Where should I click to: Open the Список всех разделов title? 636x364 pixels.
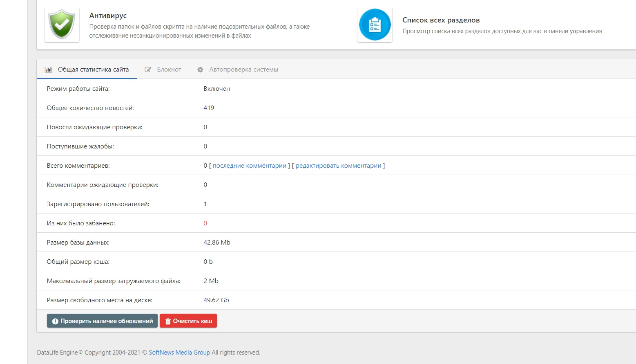point(441,20)
